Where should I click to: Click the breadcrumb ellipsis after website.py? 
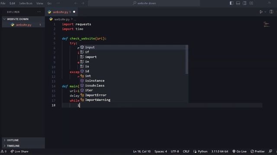75,19
